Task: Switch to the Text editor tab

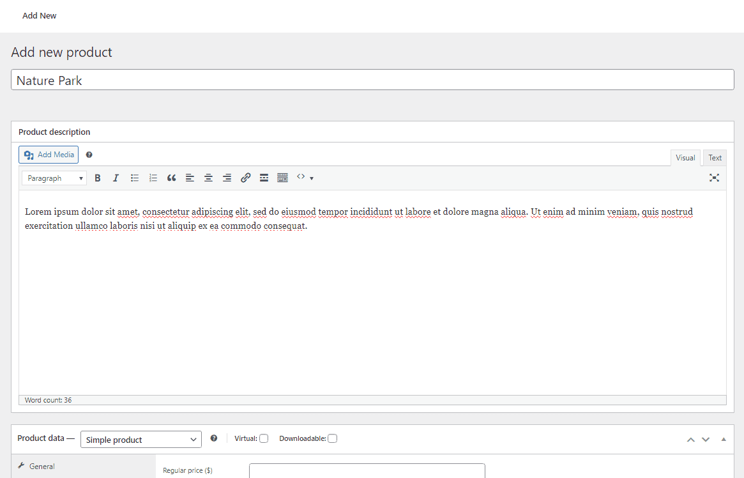Action: [715, 158]
